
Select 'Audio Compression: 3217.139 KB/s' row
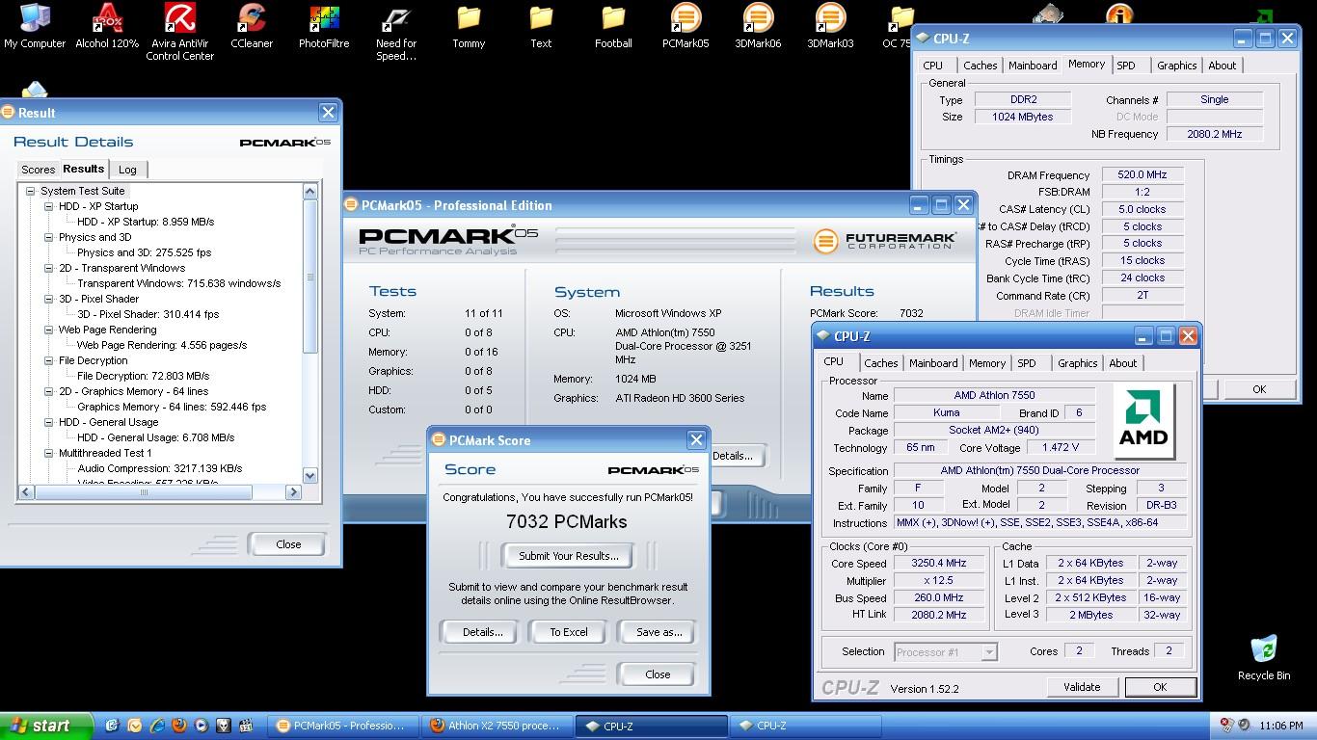pyautogui.click(x=160, y=468)
